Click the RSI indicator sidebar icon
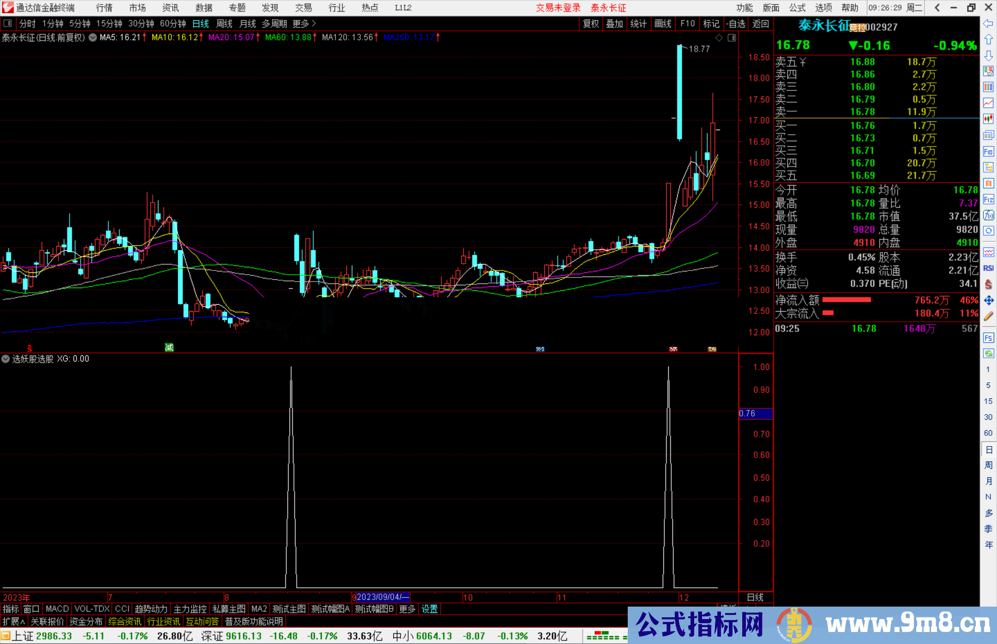 988,268
